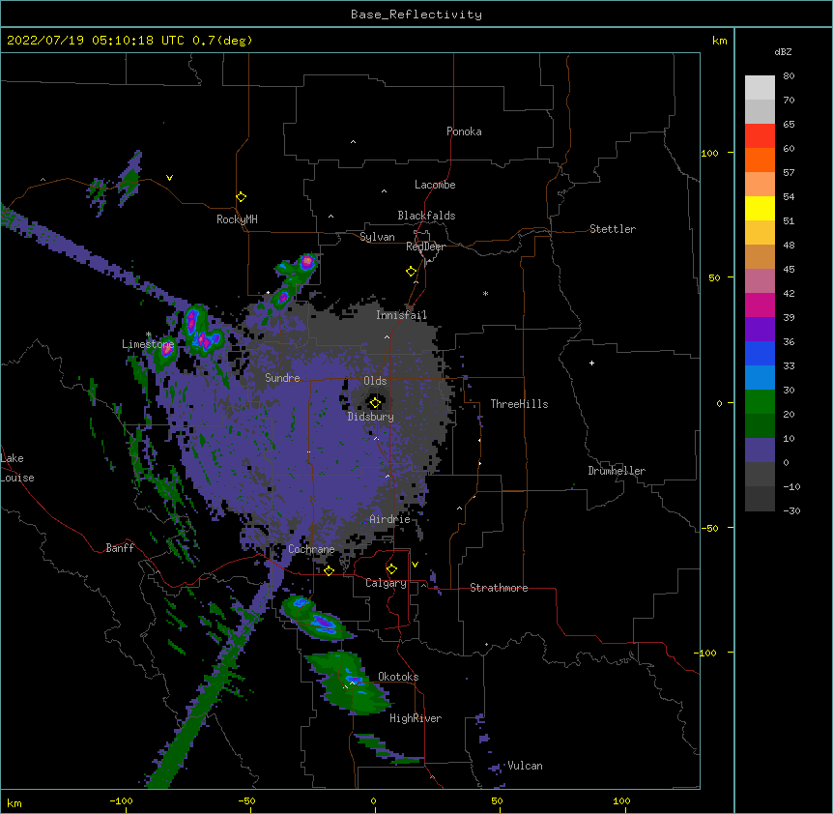Click the Airdrie city label
Screen dimensions: 833x814
pos(389,519)
